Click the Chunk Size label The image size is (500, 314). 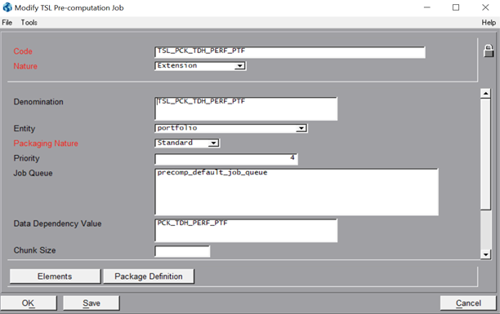35,250
